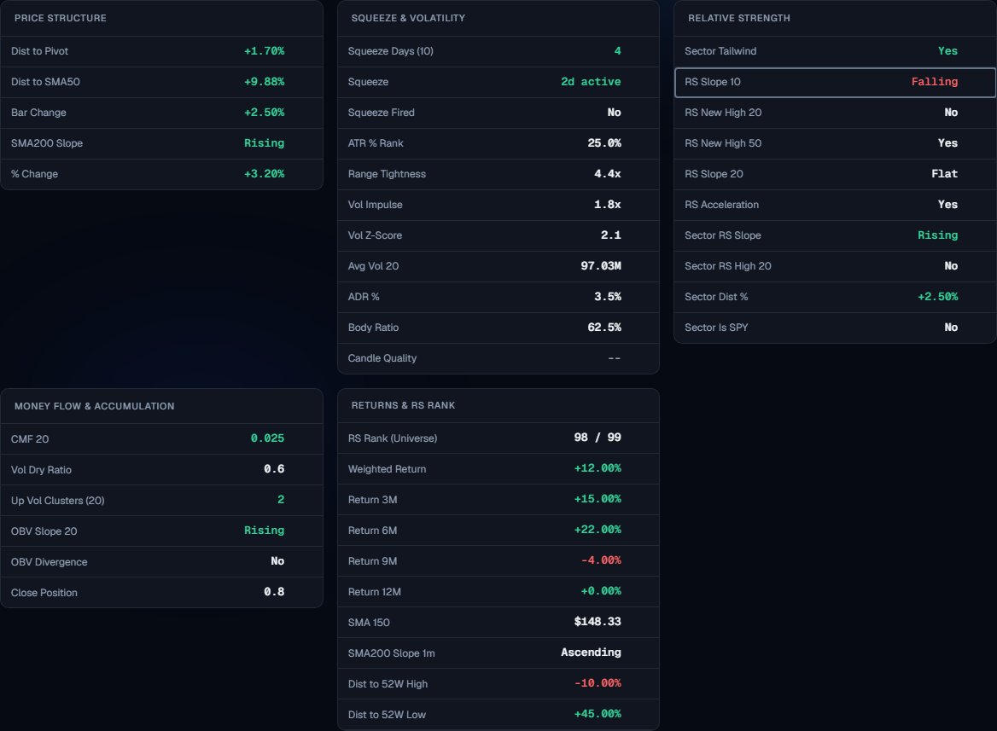Select the Rising value for Sector RS Slope
The width and height of the screenshot is (997, 731).
pos(937,235)
